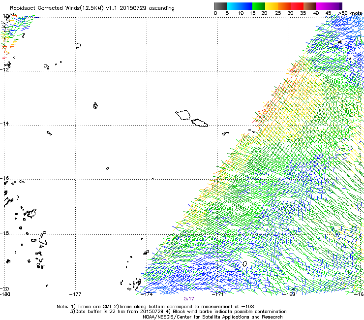Click the oval Niue island outline inside swath
The image size is (364, 320).
click(244, 264)
